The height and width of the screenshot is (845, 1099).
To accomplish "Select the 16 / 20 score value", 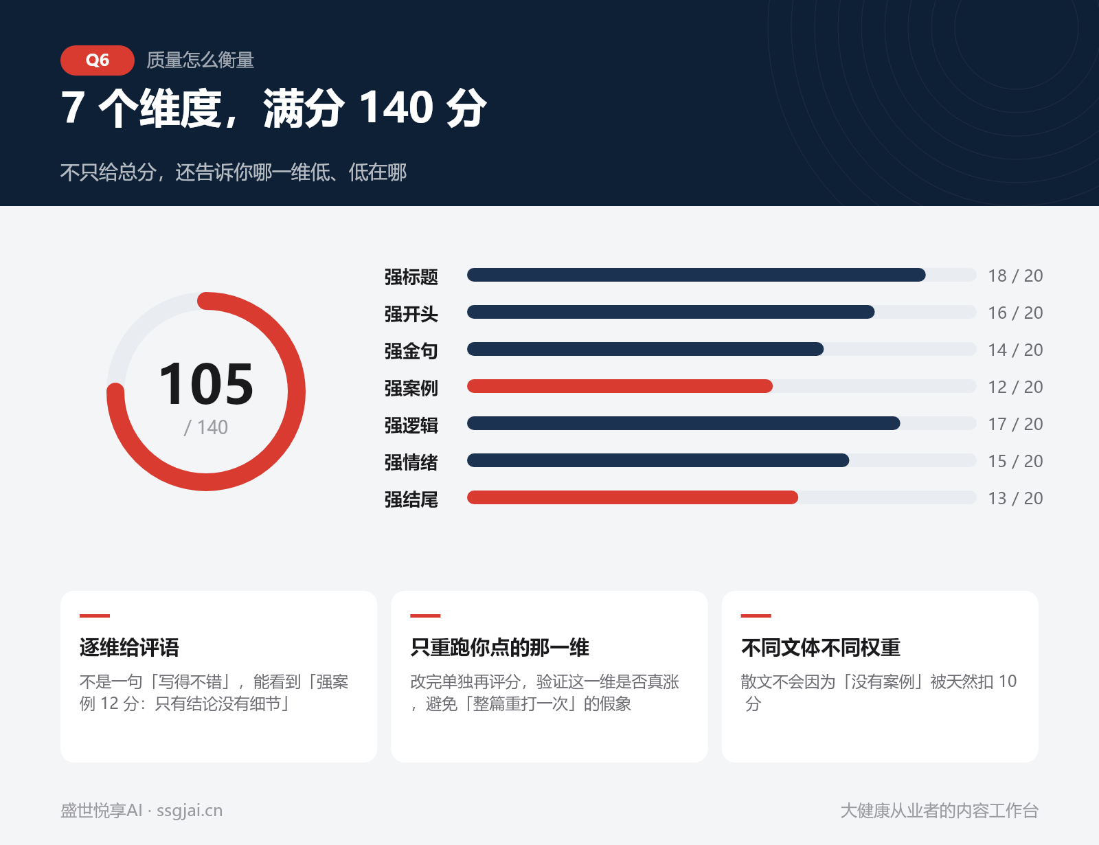I will (x=1015, y=313).
